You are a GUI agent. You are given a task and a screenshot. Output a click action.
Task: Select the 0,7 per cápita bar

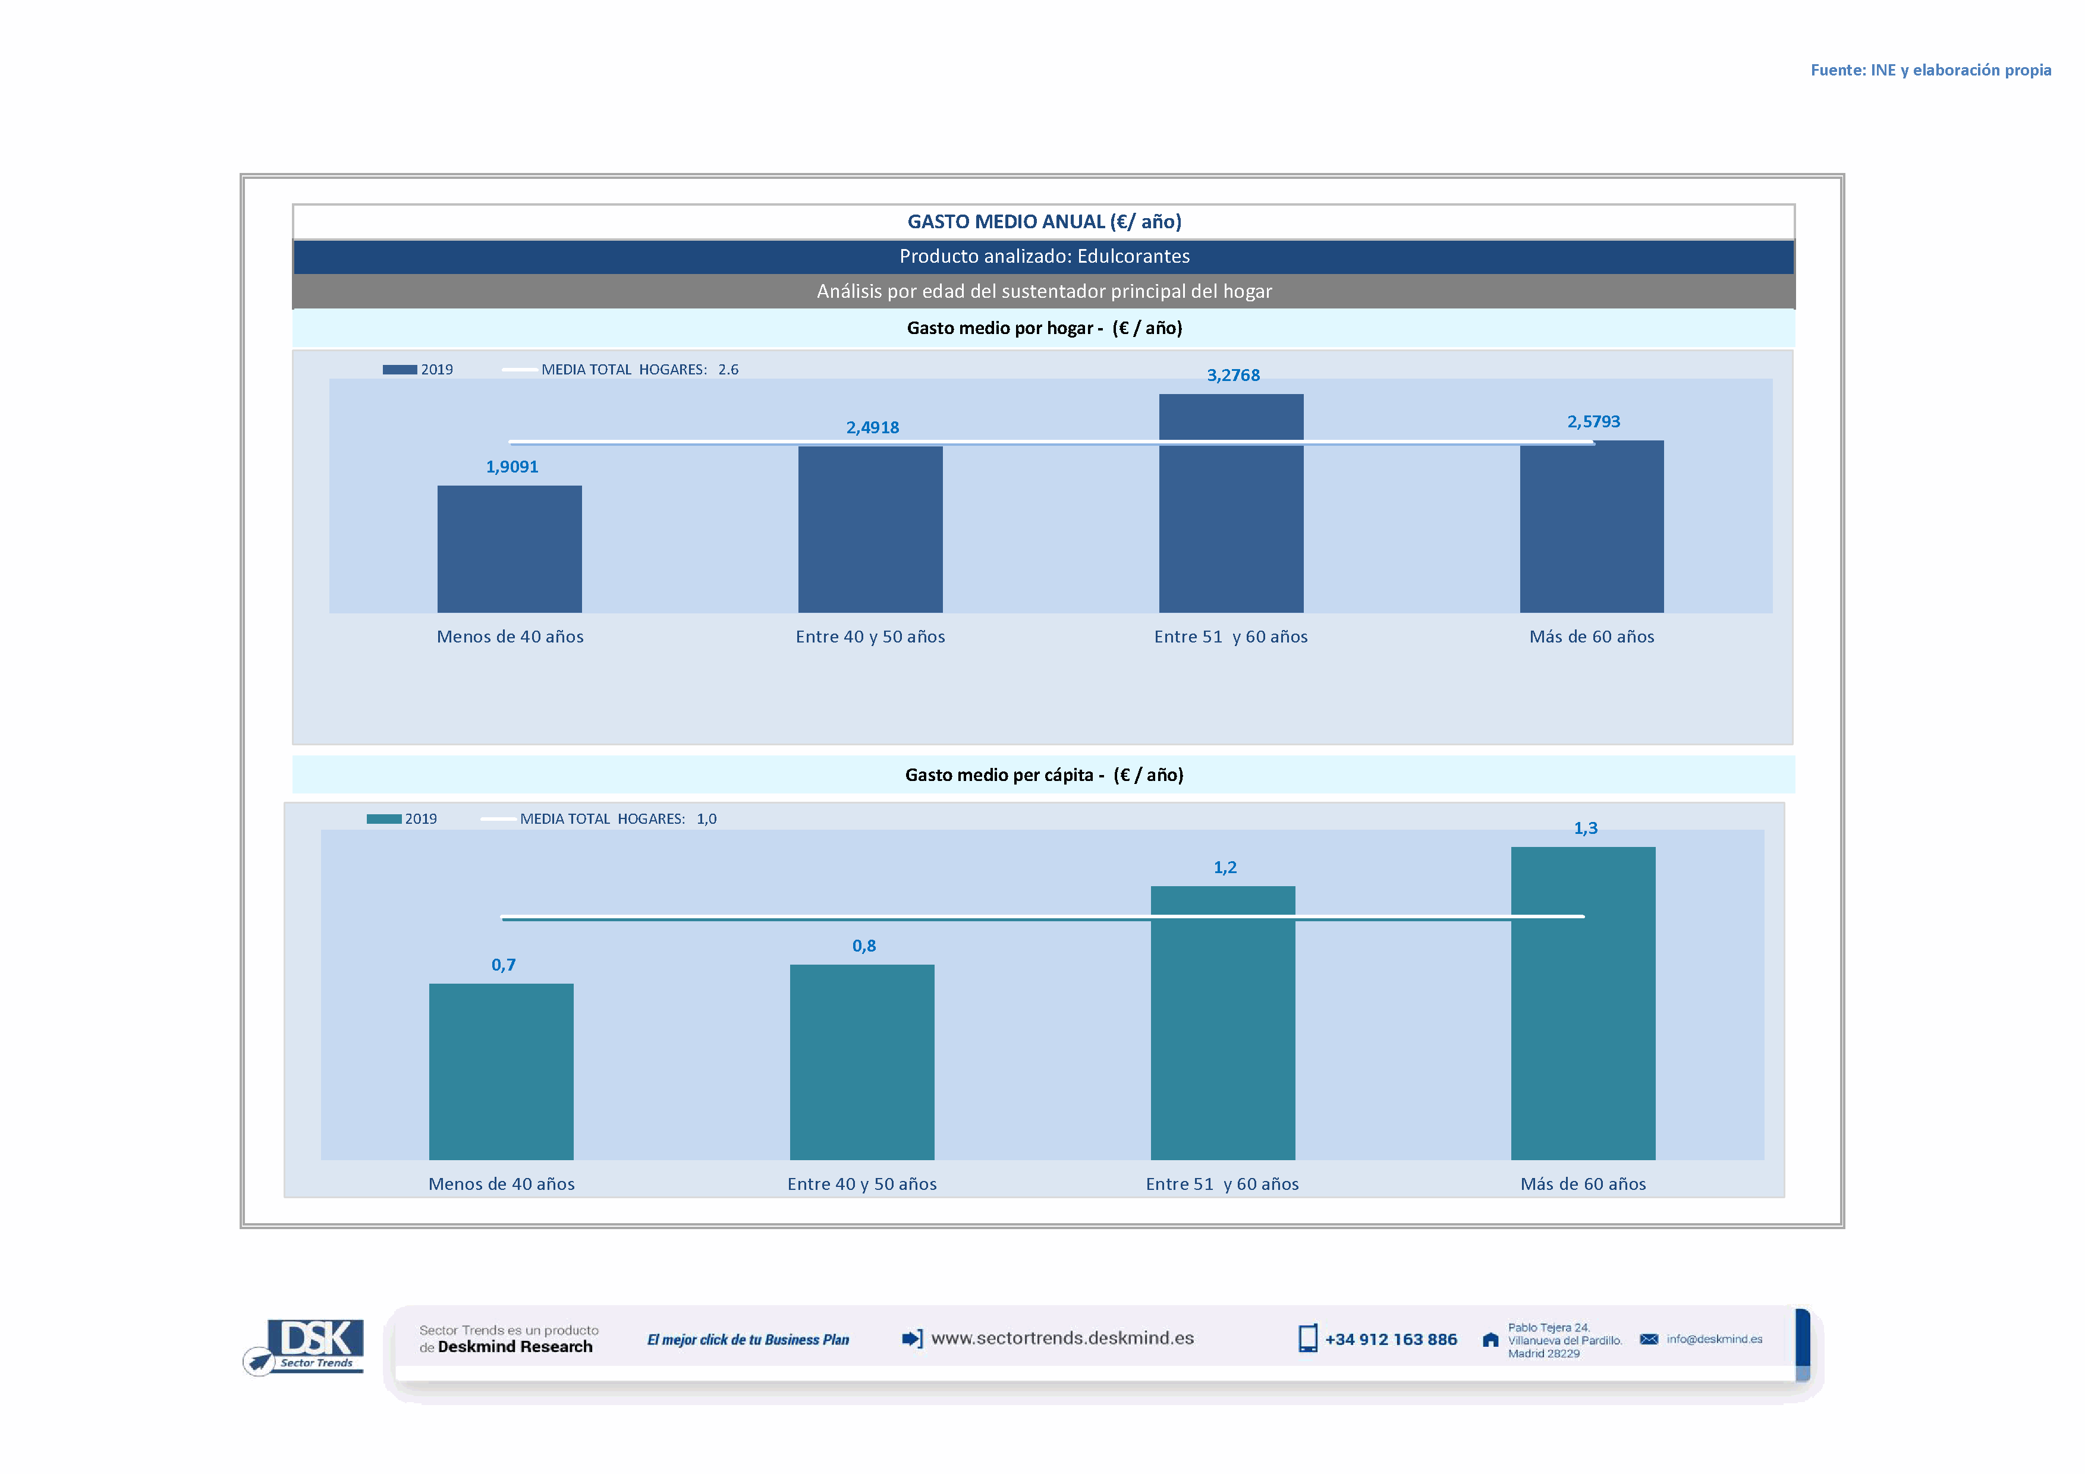(501, 1072)
